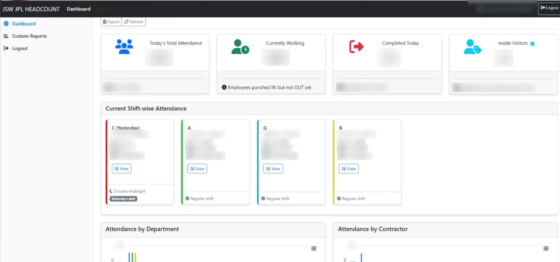Image resolution: width=560 pixels, height=262 pixels.
Task: Click the Current Shift-wise Attendance heading
Action: 146,109
